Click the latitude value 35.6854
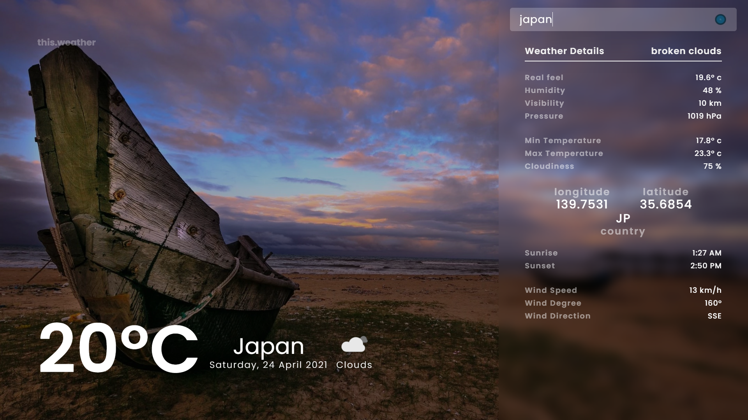The image size is (748, 420). click(x=665, y=204)
